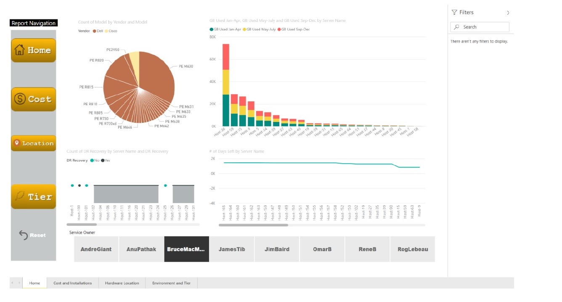Click the map pin icon on Location button

click(x=17, y=143)
